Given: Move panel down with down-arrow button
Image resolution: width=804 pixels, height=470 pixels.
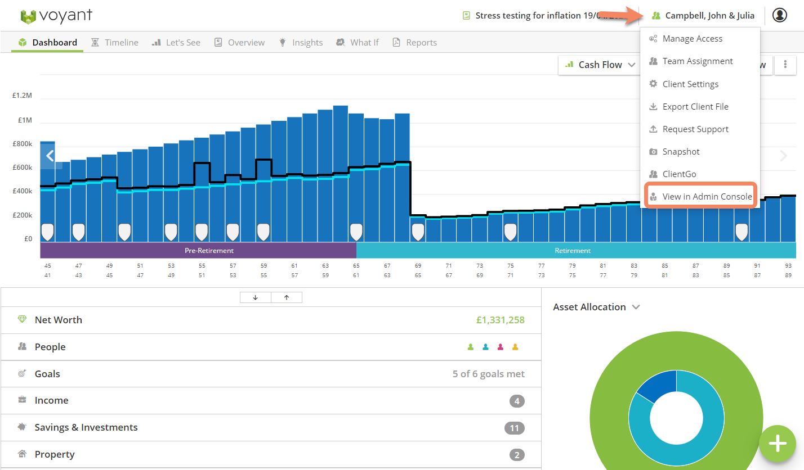Looking at the screenshot, I should coord(255,297).
